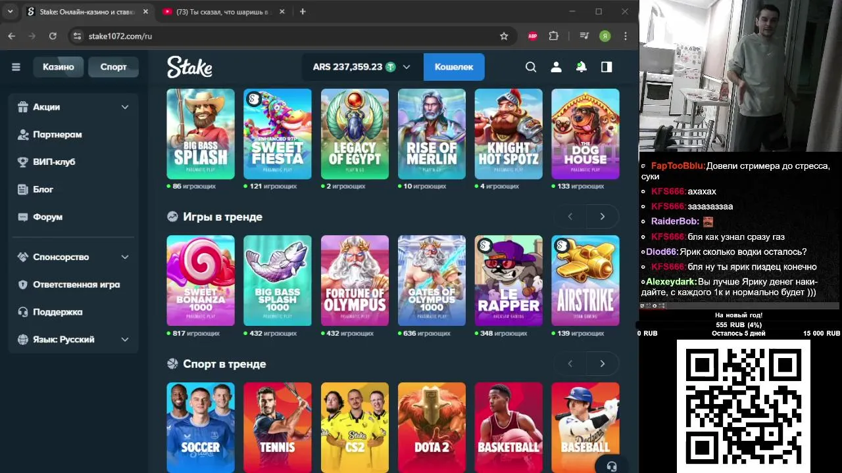Open Rise of Merlin game thumbnail
This screenshot has height=473, width=842.
pos(432,134)
